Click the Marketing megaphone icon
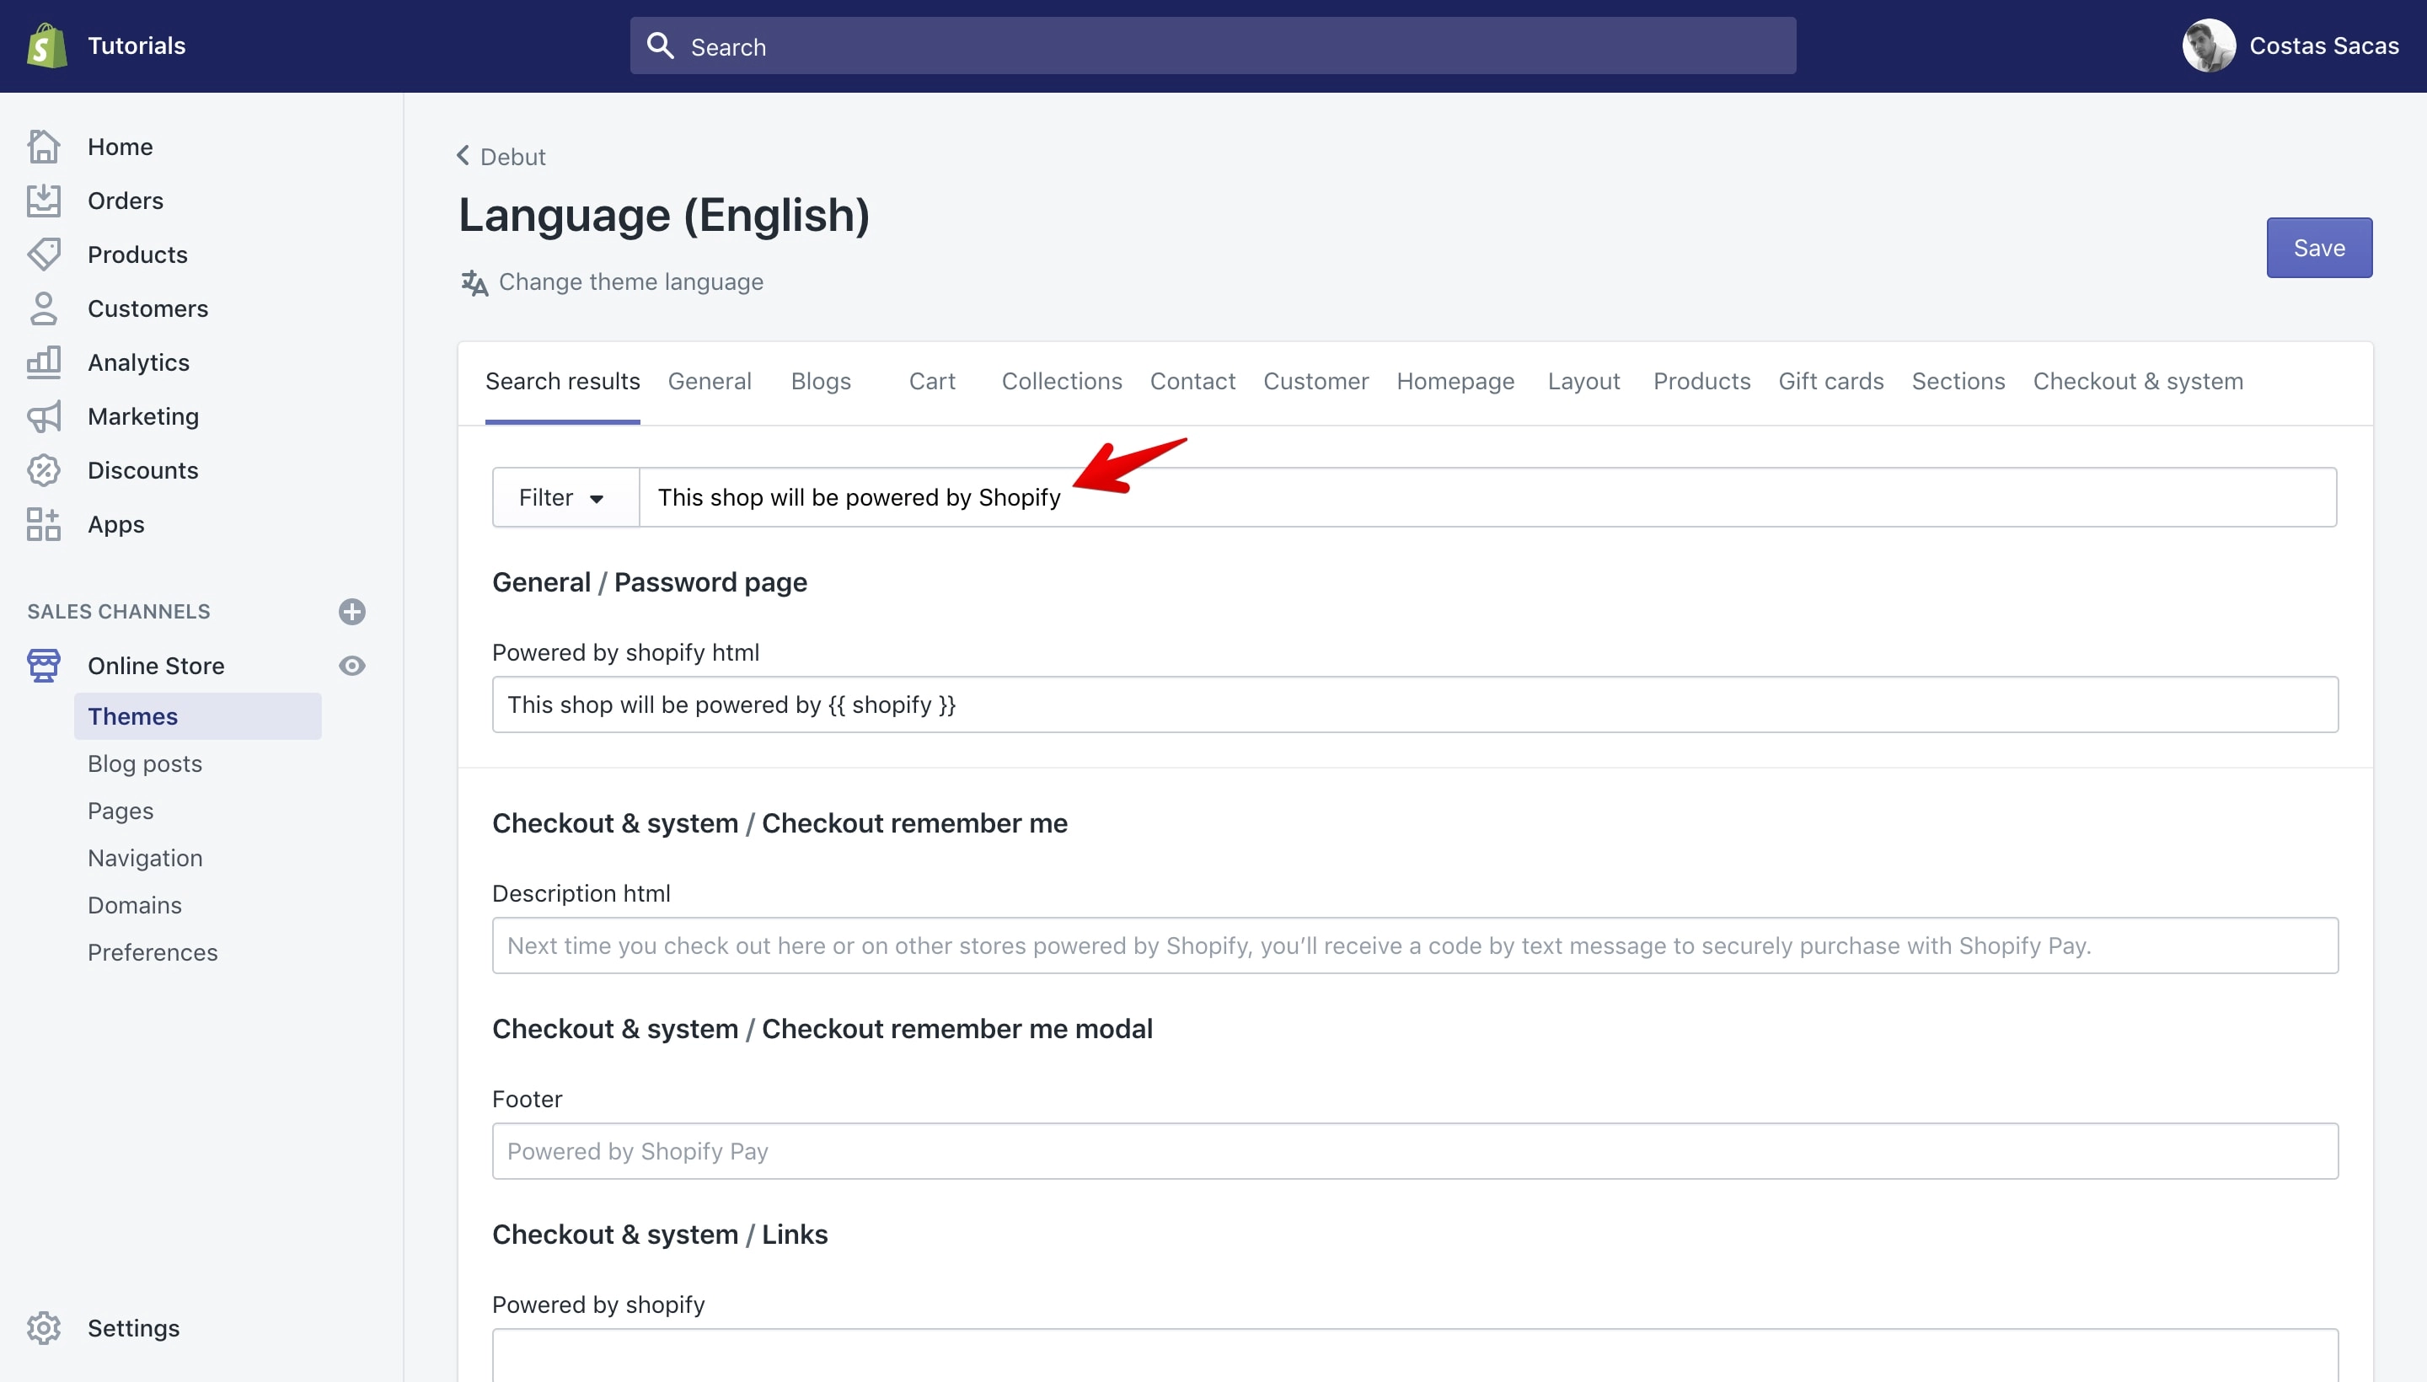The image size is (2427, 1382). coord(44,415)
